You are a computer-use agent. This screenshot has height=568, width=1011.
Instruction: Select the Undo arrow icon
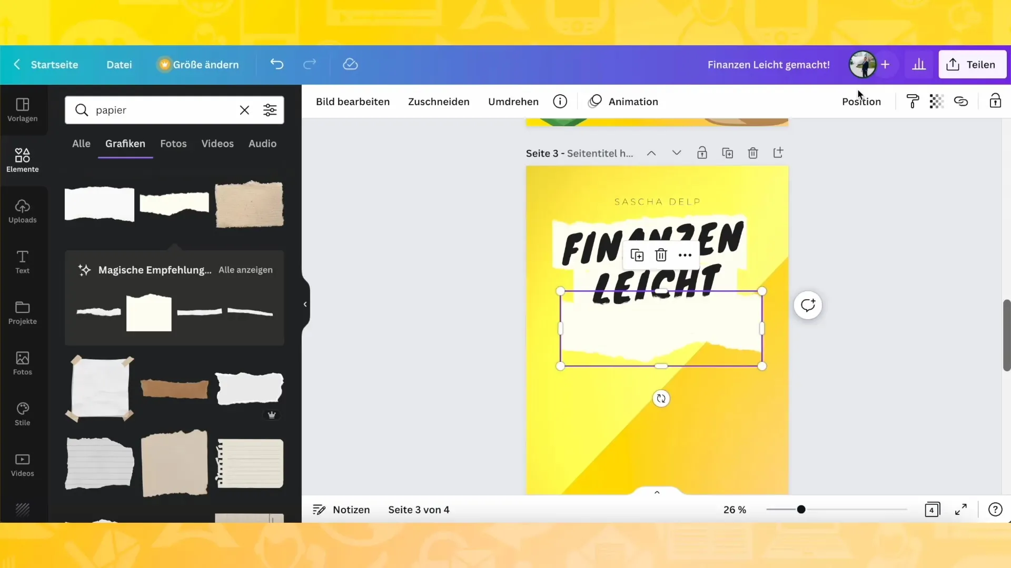click(x=277, y=64)
